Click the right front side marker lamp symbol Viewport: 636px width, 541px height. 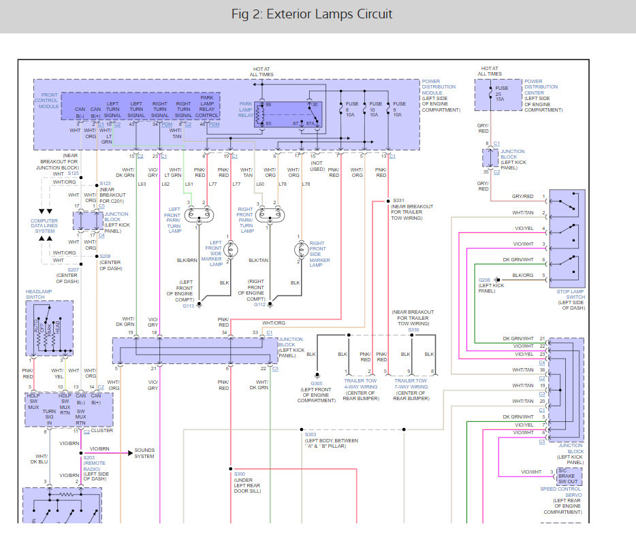click(302, 250)
